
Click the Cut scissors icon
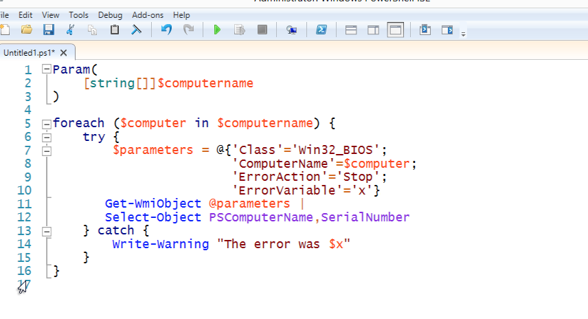[71, 30]
